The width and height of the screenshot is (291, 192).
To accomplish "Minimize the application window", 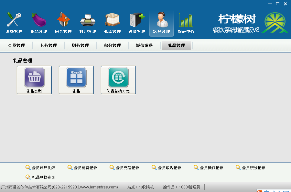I will coord(270,4).
